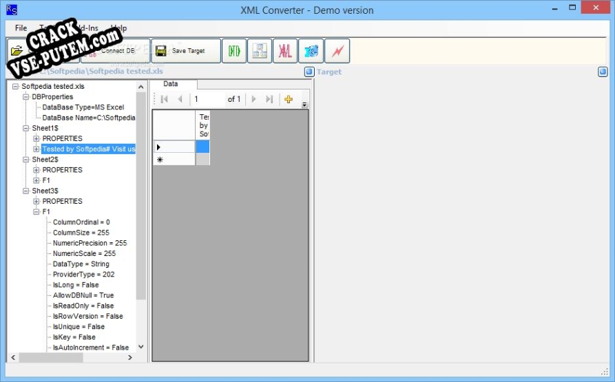The image size is (615, 382).
Task: Open the File menu
Action: coord(21,28)
